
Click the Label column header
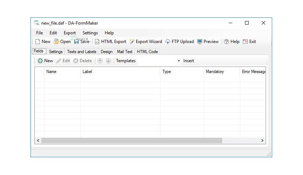point(120,72)
